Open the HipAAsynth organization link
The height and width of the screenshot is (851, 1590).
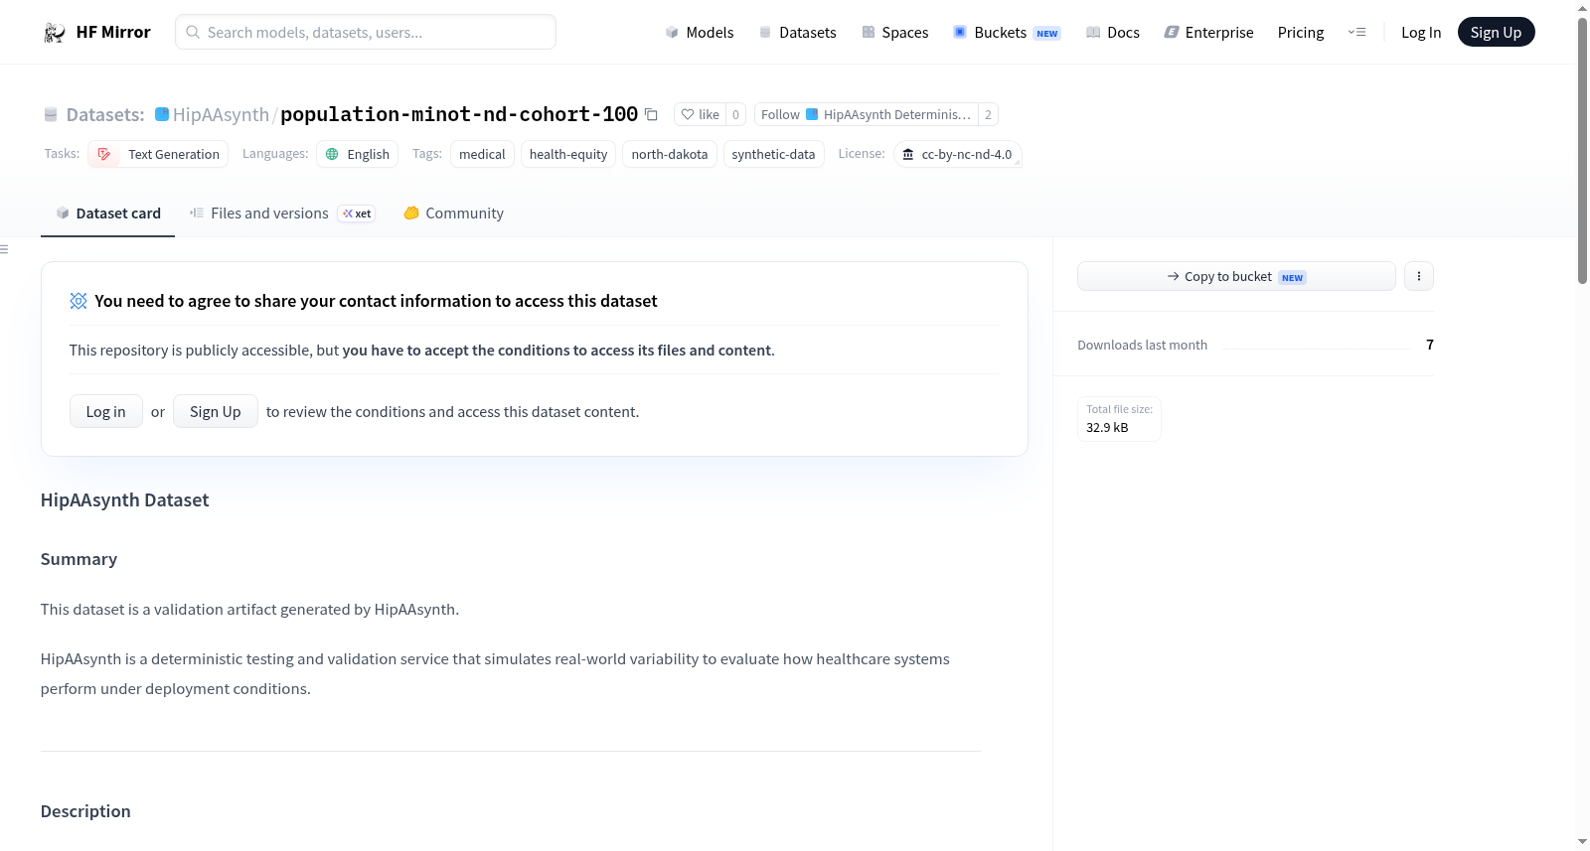[221, 115]
